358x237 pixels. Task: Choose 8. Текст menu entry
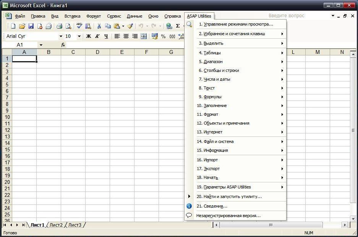[x=236, y=88]
